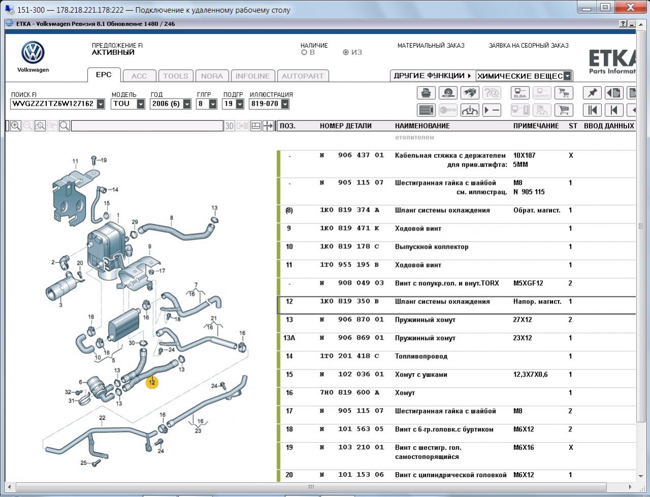650x497 pixels.
Task: Click the ДРУГИЕ ФУНКЦИИ button
Action: coord(432,76)
